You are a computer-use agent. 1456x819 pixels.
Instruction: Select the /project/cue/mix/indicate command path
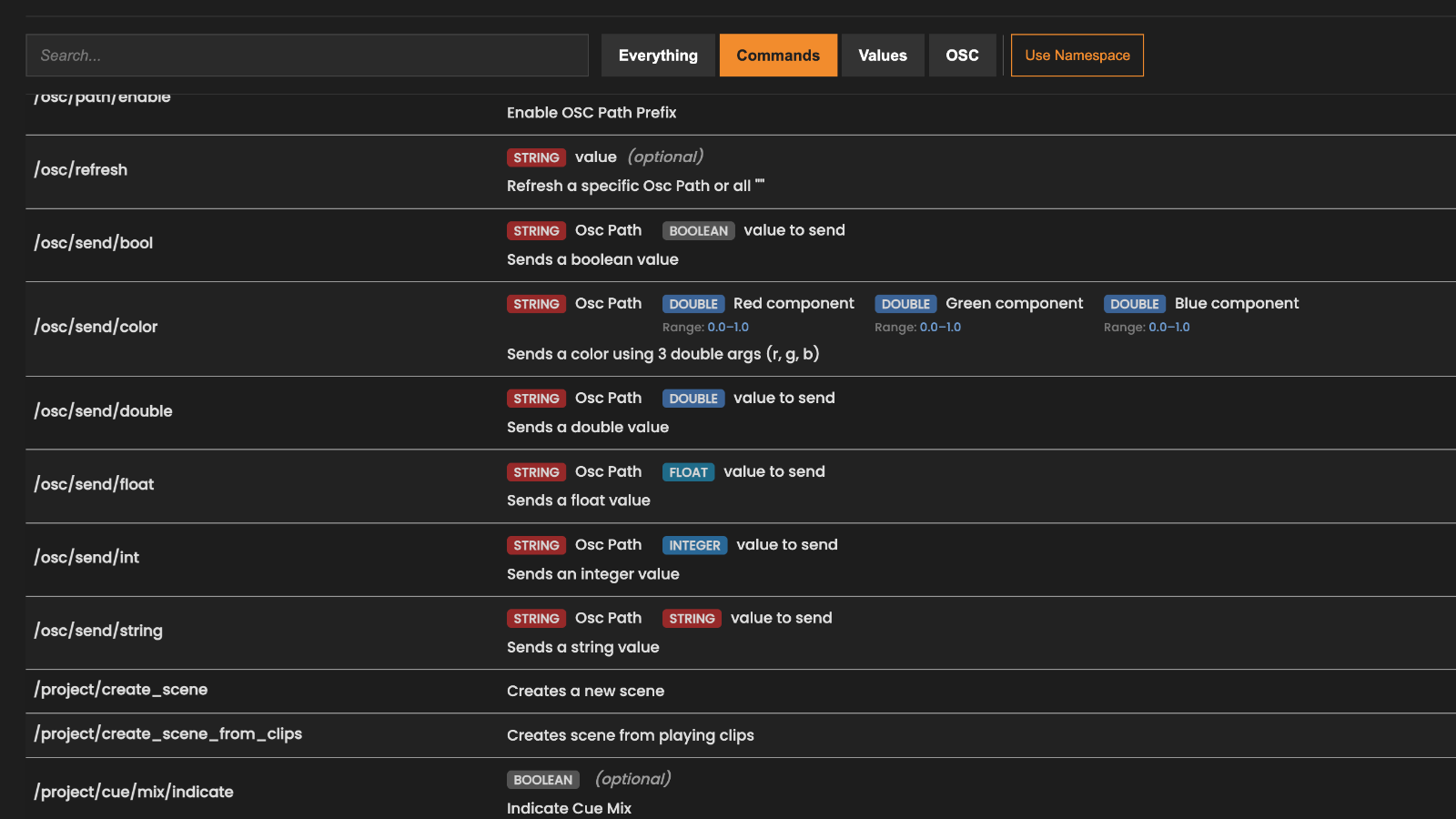point(134,792)
